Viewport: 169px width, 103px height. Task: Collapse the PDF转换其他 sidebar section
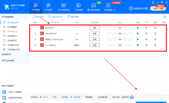click(27, 17)
